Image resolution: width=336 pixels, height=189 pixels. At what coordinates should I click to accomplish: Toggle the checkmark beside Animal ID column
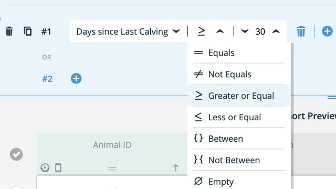[16, 154]
